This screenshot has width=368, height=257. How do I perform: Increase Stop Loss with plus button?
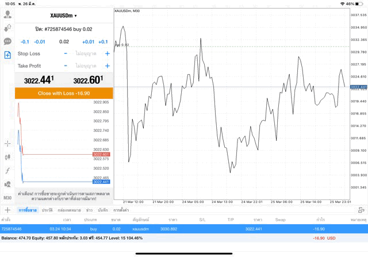(x=107, y=53)
